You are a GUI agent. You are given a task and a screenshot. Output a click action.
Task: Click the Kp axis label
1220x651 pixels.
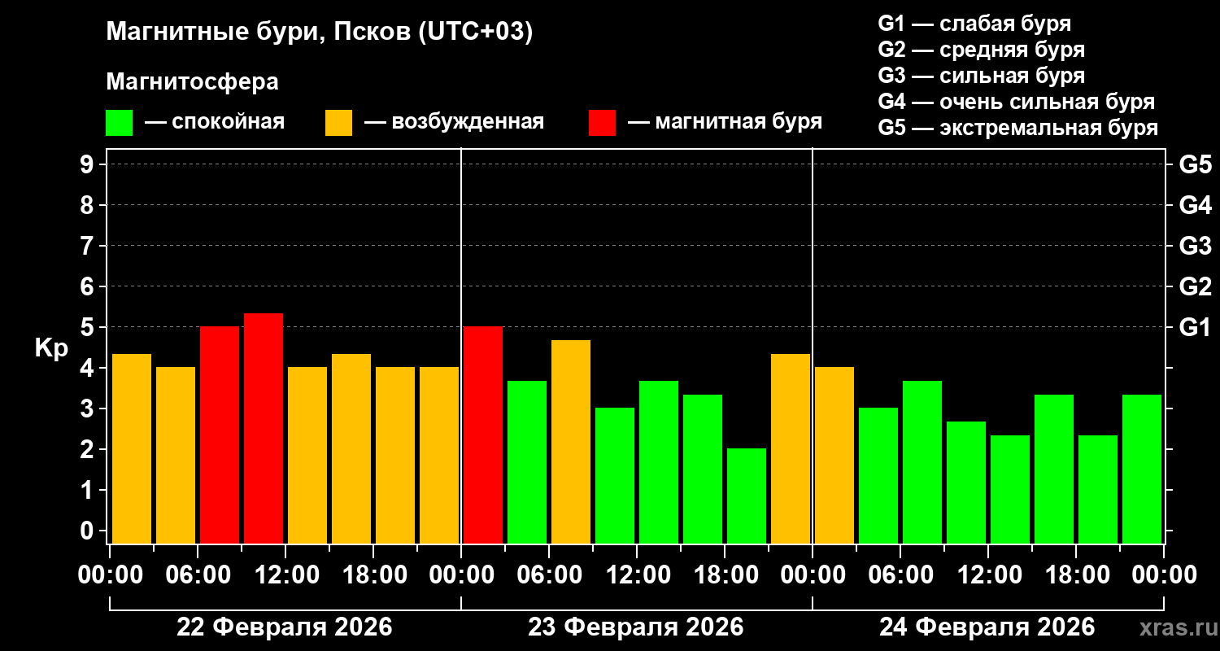click(x=51, y=348)
